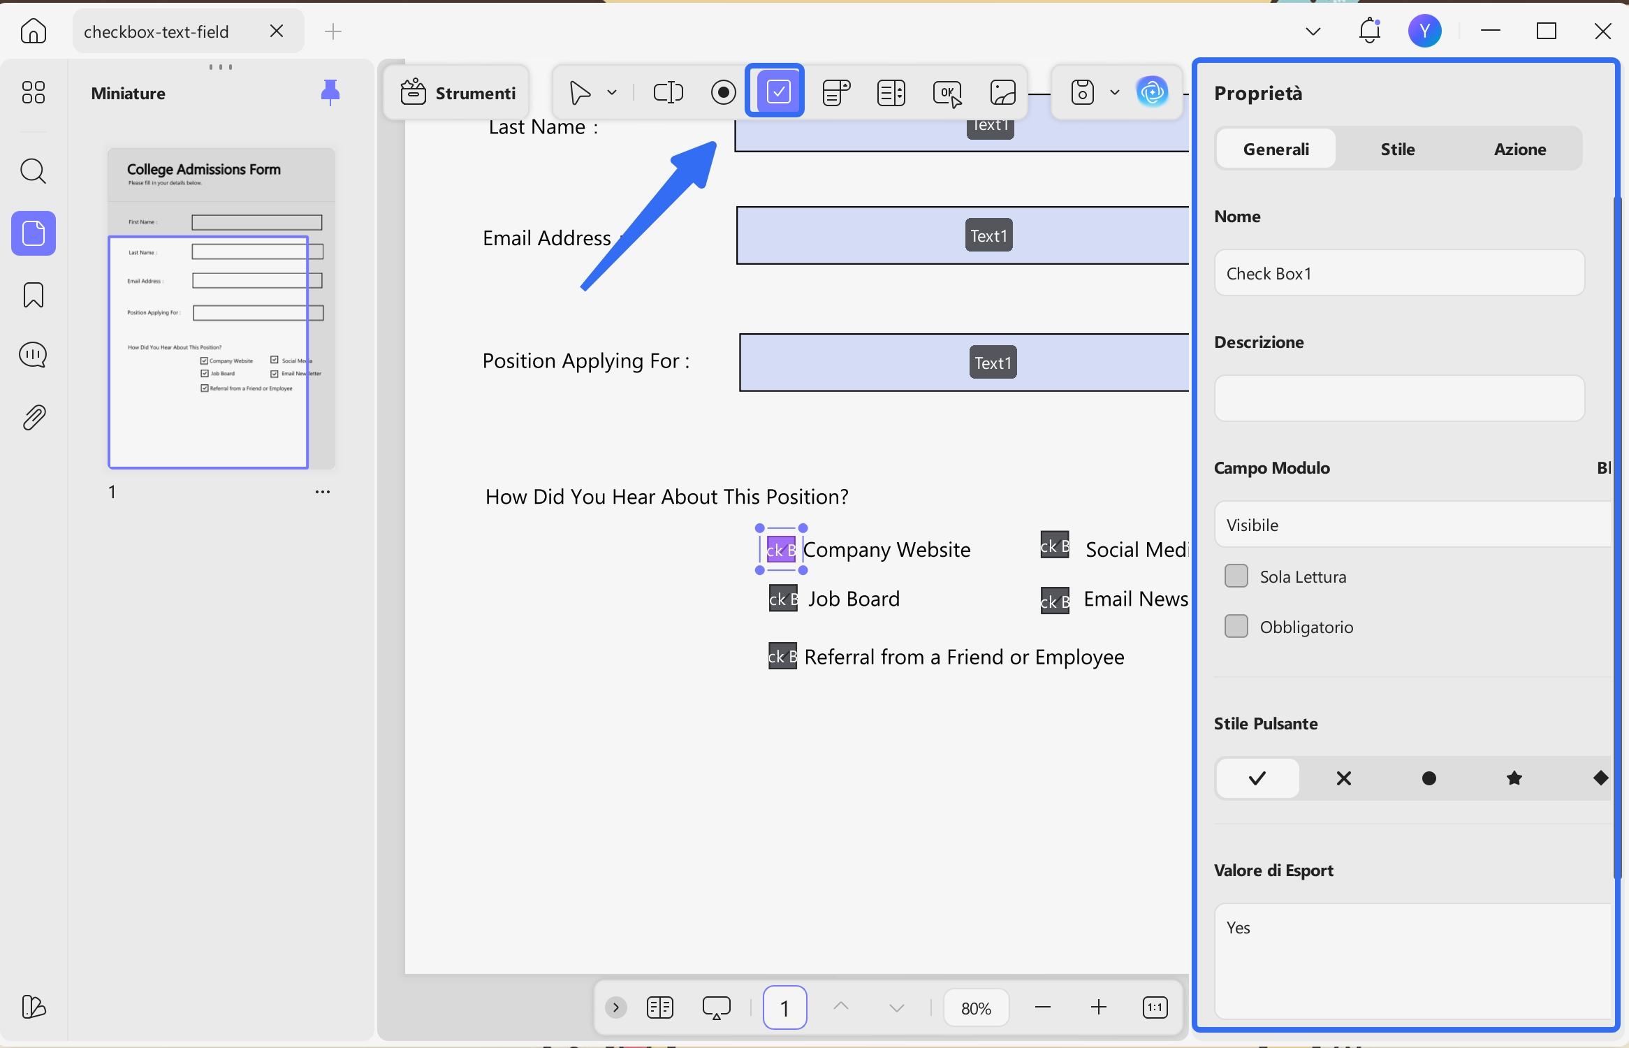Screen dimensions: 1629x1048
Task: Click the Nome field with Check Box1
Action: (x=1399, y=272)
